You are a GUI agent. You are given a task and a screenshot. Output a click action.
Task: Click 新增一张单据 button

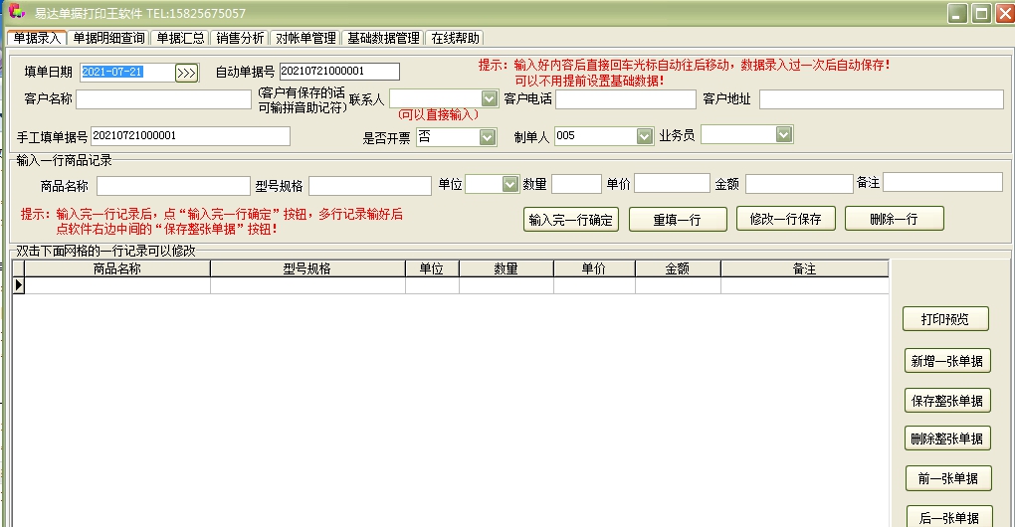(947, 361)
